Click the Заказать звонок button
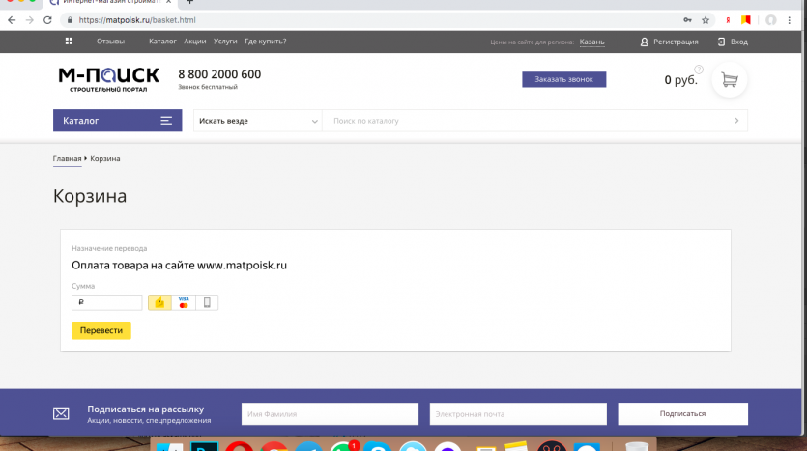 pos(563,79)
